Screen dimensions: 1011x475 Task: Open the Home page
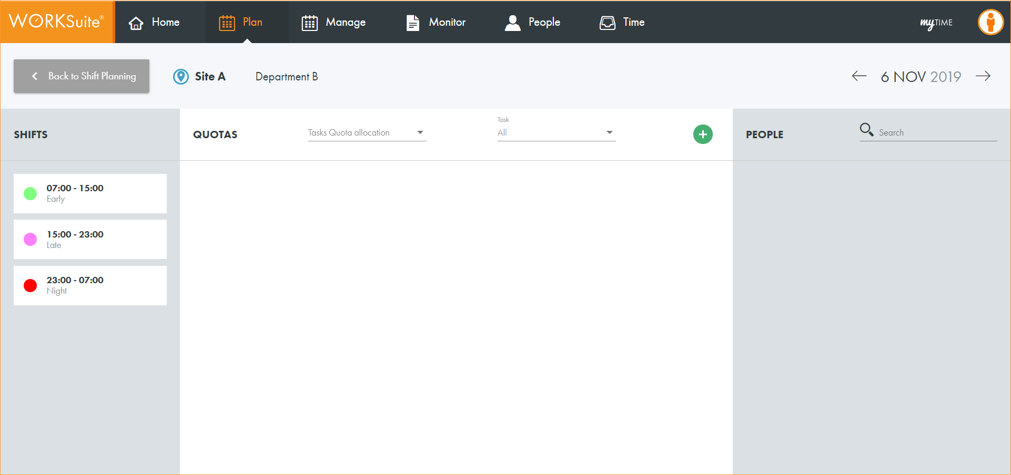tap(154, 22)
